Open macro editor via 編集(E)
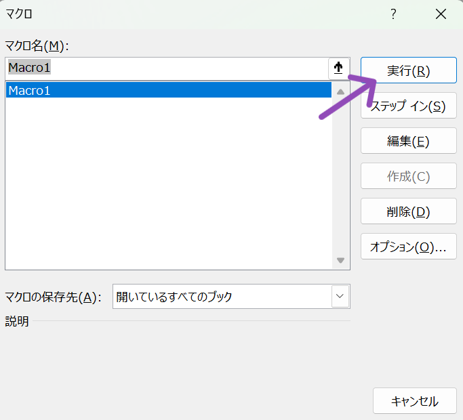The image size is (463, 420). click(x=409, y=141)
